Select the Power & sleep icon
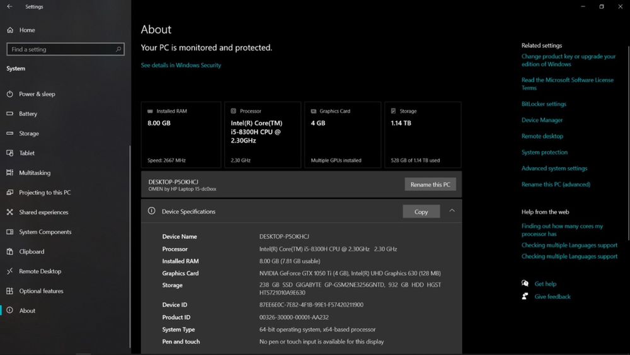630x355 pixels. coord(10,94)
